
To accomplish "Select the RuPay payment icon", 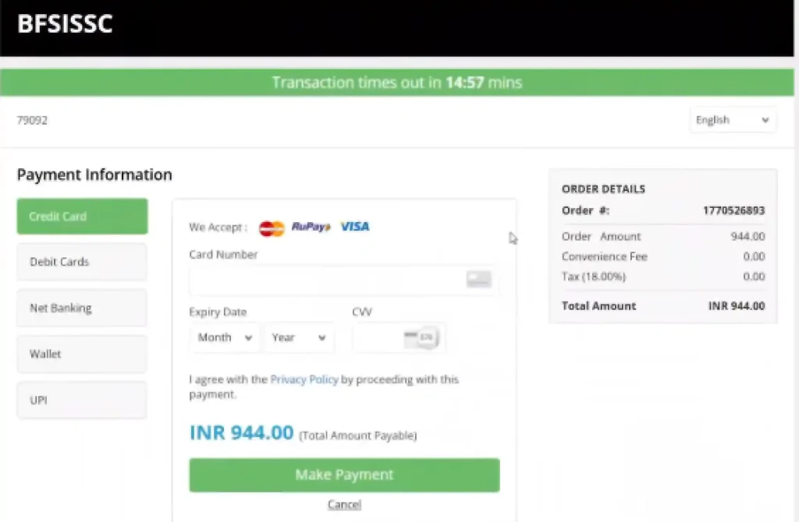I will (x=310, y=227).
